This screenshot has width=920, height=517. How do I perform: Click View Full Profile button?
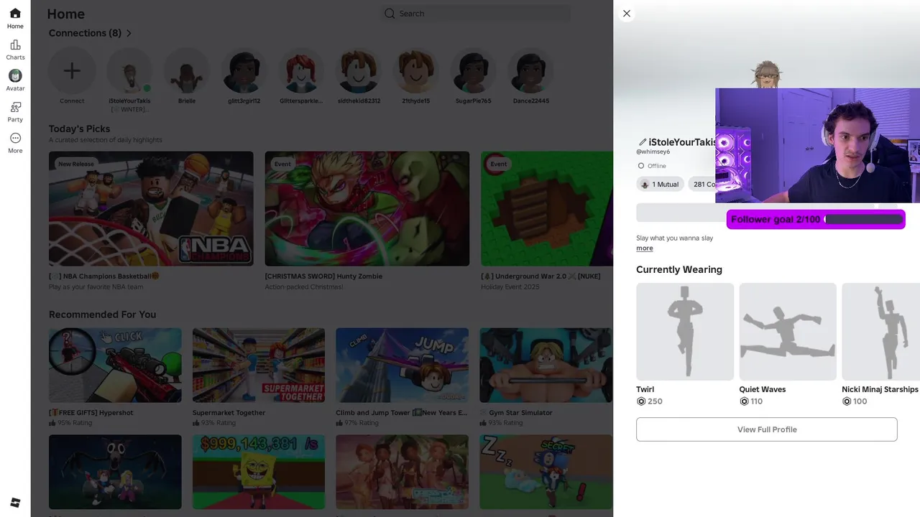point(767,429)
